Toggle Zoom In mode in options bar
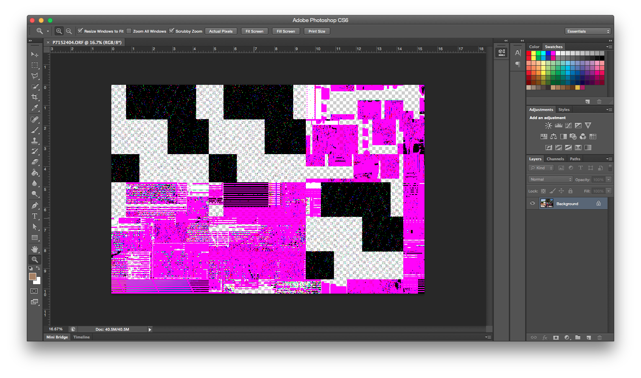 tap(59, 31)
